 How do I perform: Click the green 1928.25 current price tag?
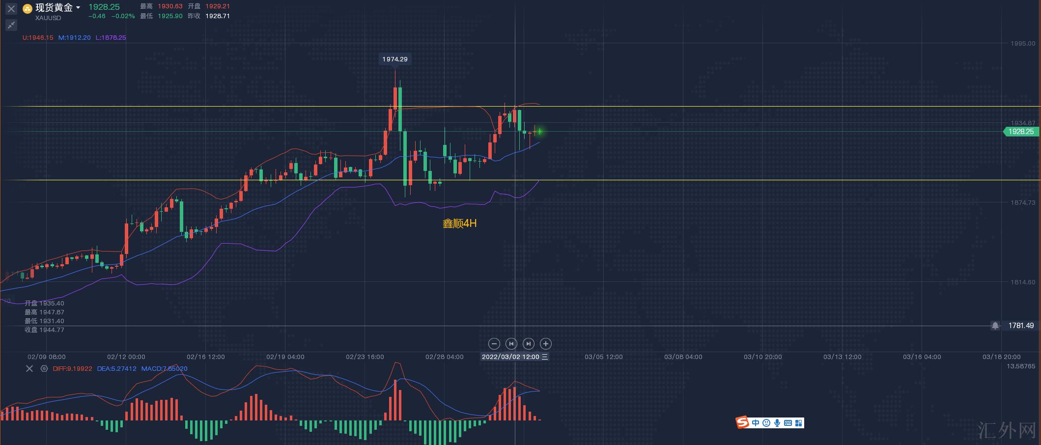coord(1020,132)
